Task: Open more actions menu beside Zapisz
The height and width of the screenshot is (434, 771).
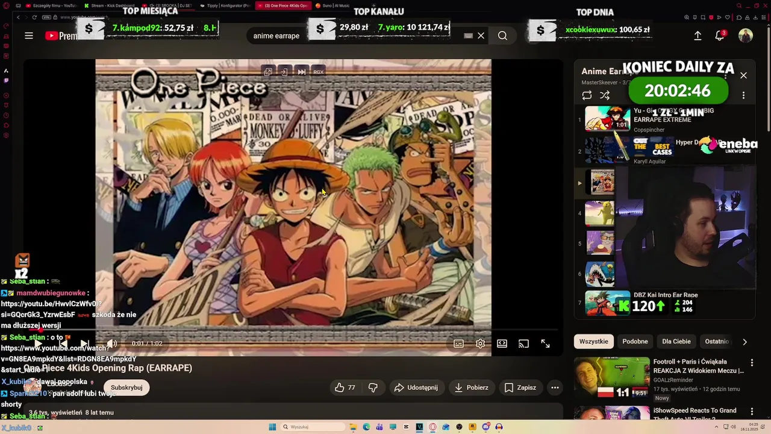Action: point(555,388)
